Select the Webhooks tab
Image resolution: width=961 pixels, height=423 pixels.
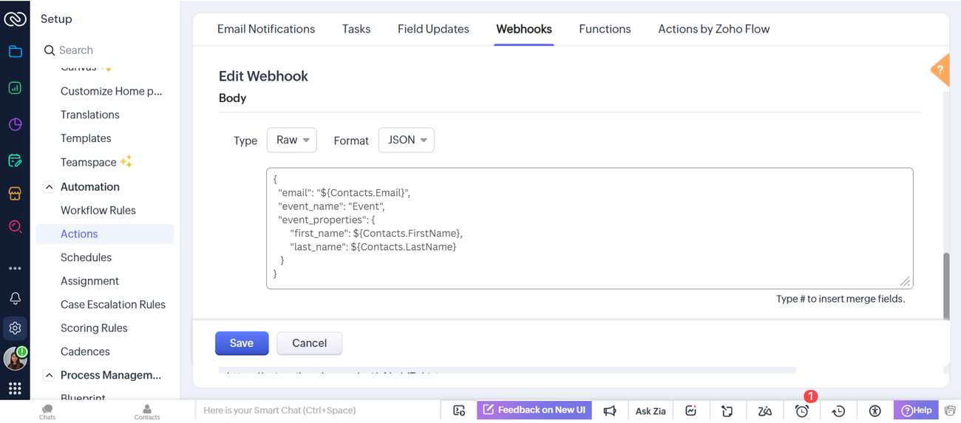coord(524,29)
